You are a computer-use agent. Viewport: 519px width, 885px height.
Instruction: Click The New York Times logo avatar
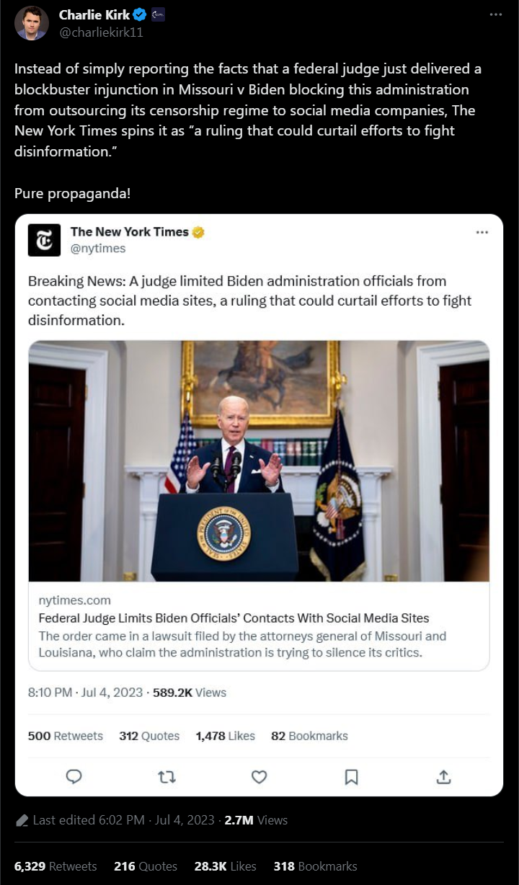pos(44,240)
